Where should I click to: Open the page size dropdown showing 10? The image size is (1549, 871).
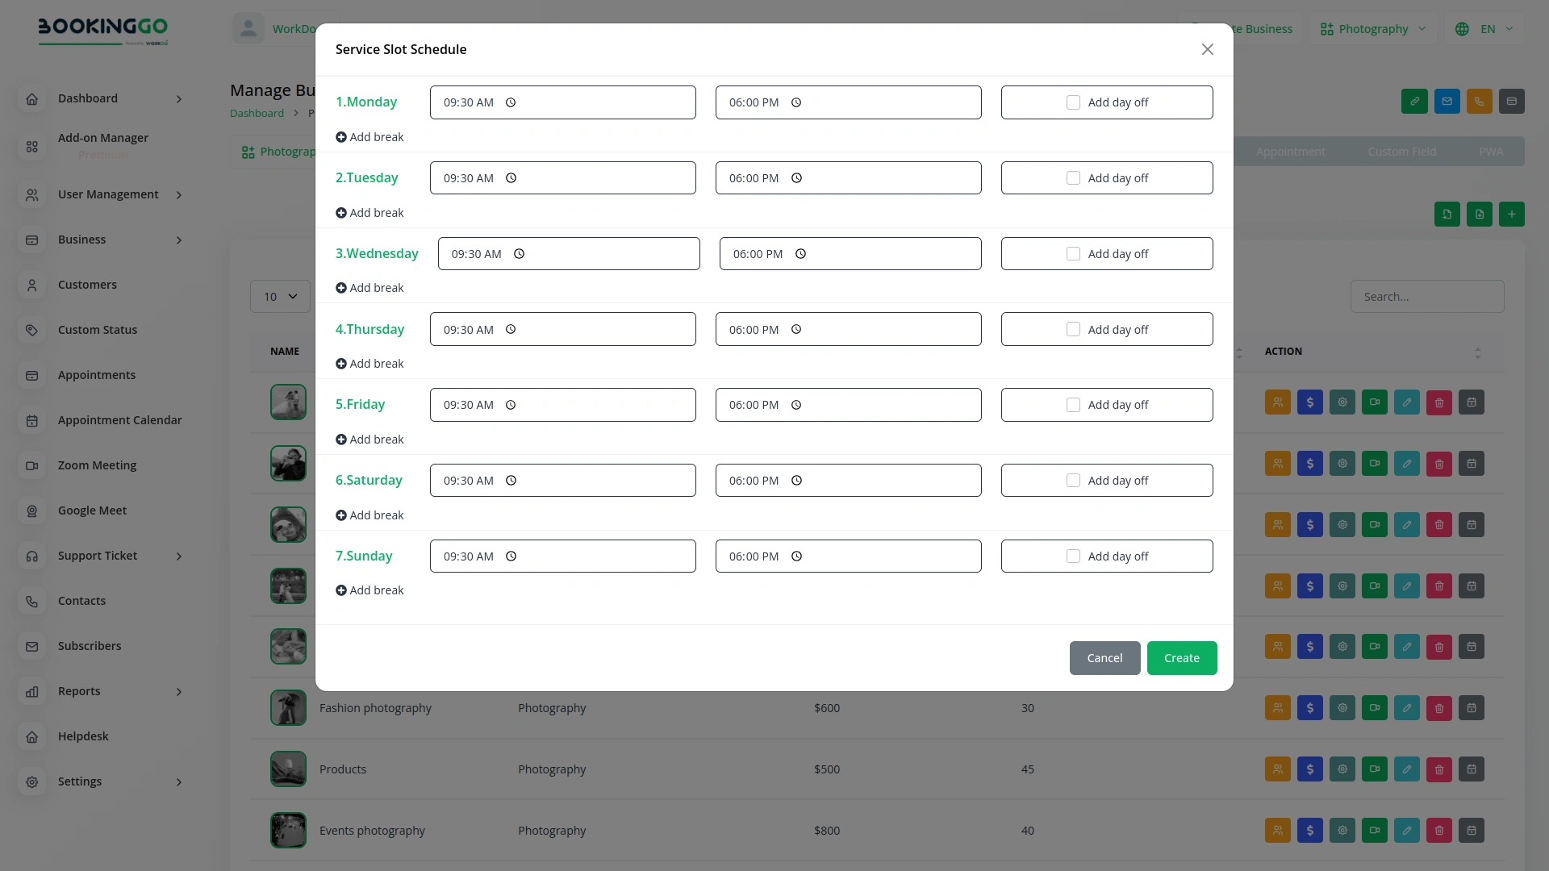click(280, 296)
